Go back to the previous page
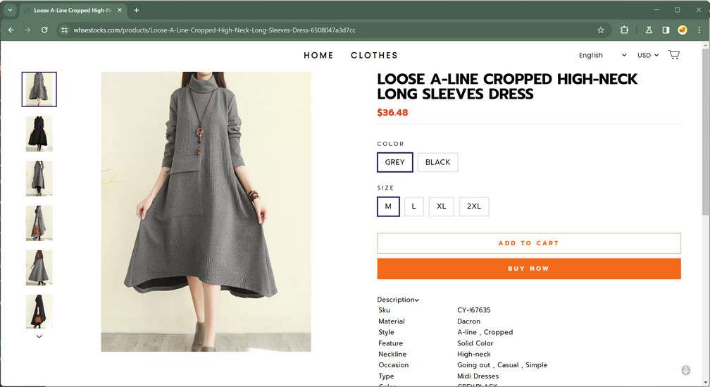Image resolution: width=710 pixels, height=387 pixels. [11, 30]
